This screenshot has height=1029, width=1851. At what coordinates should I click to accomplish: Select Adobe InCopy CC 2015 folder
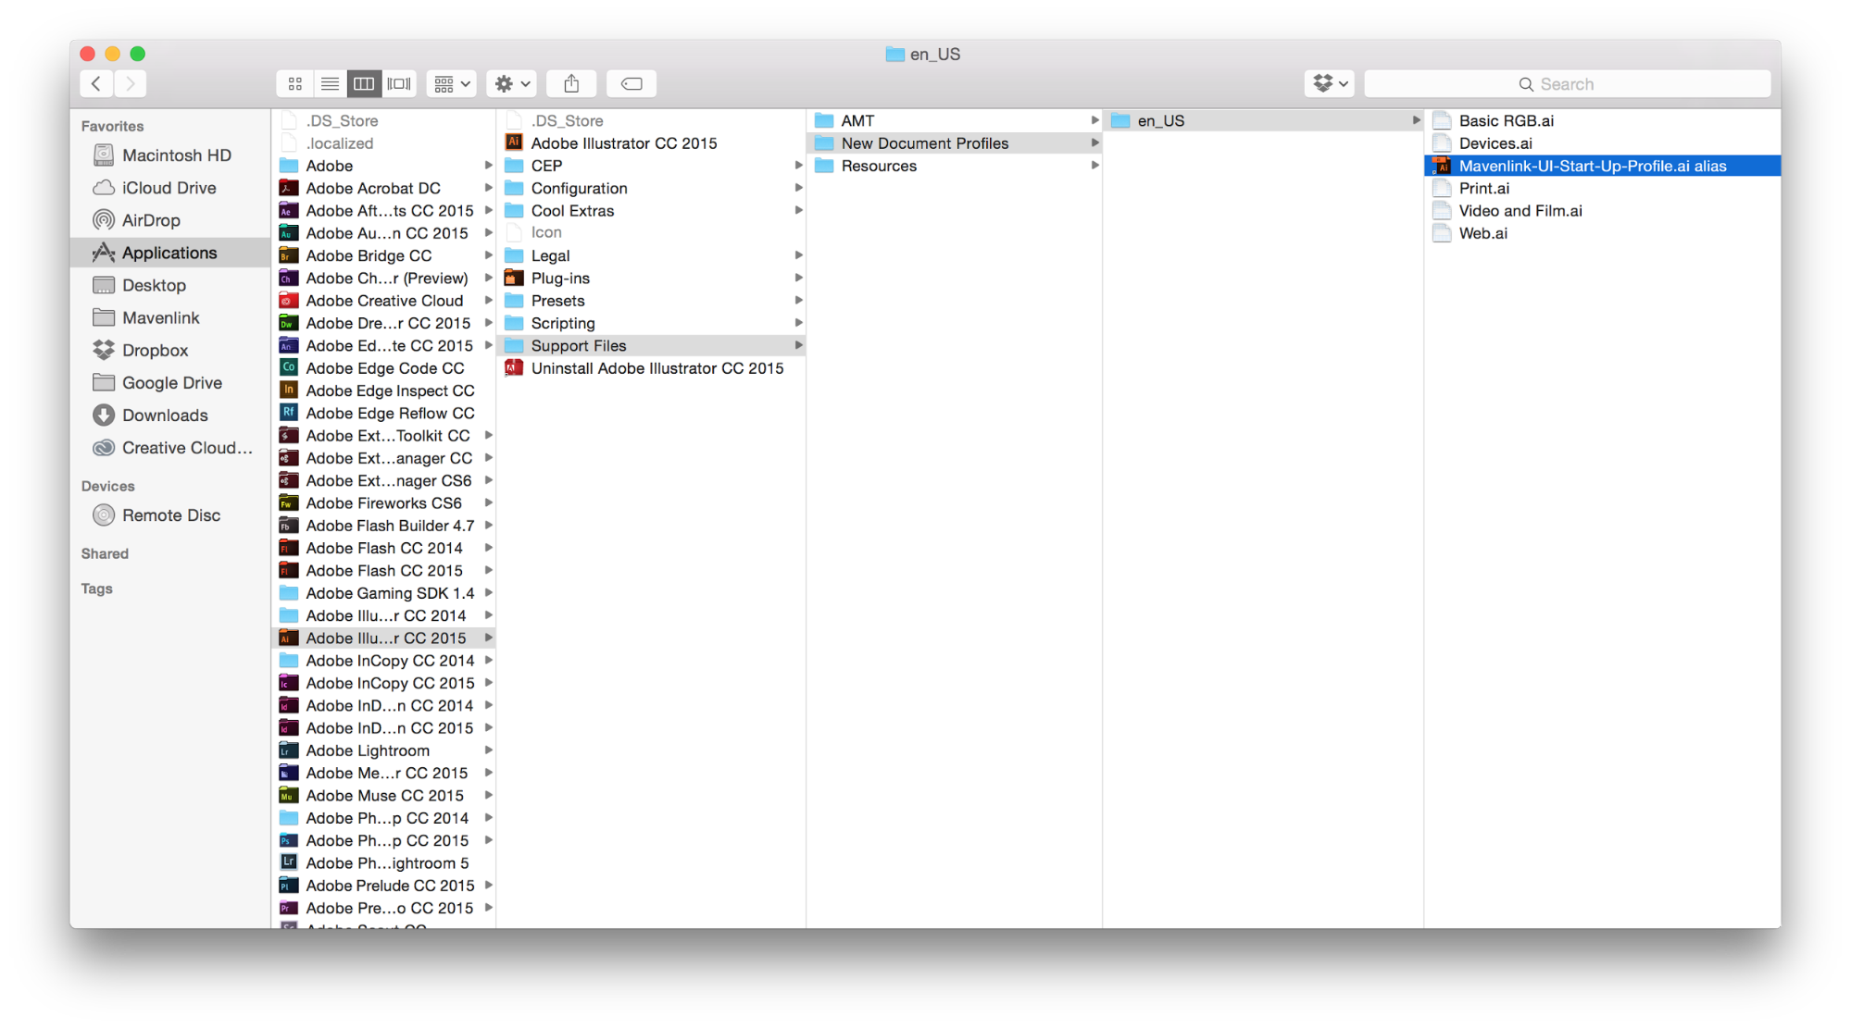pyautogui.click(x=384, y=683)
